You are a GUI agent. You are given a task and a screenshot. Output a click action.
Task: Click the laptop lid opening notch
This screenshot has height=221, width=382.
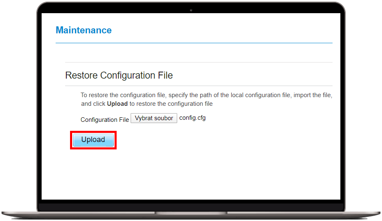click(191, 213)
